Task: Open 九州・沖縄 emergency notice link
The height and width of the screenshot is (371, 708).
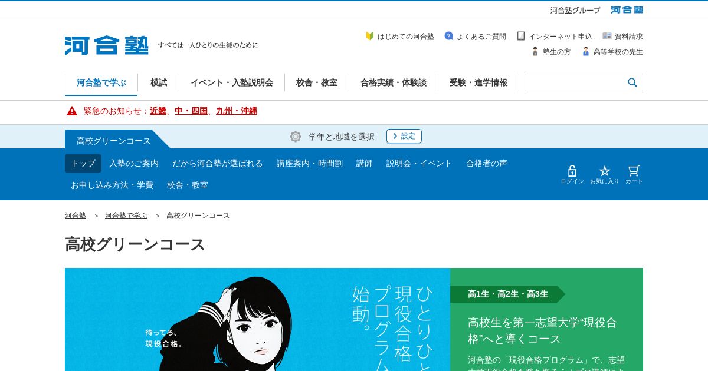Action: [x=237, y=111]
